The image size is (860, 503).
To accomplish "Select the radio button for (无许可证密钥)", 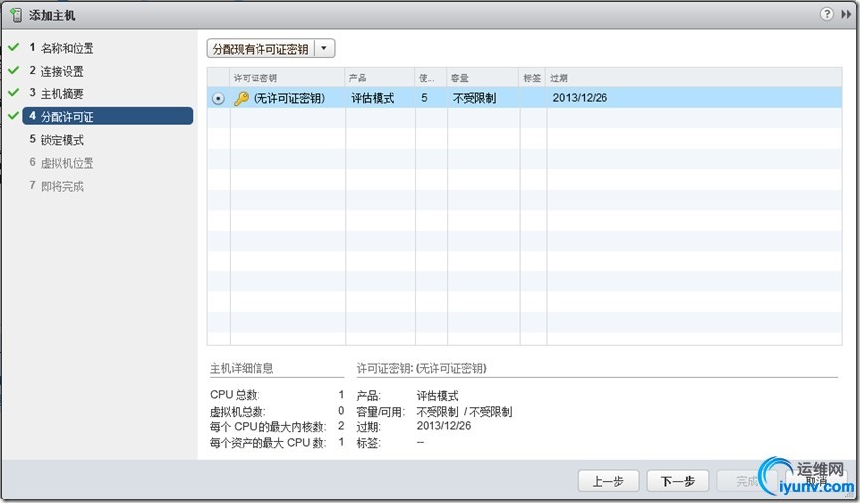I will (x=218, y=98).
